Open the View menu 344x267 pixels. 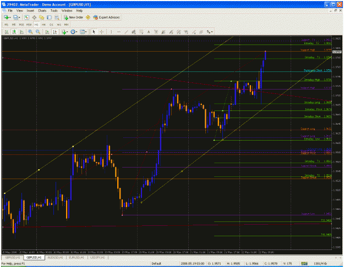click(19, 10)
